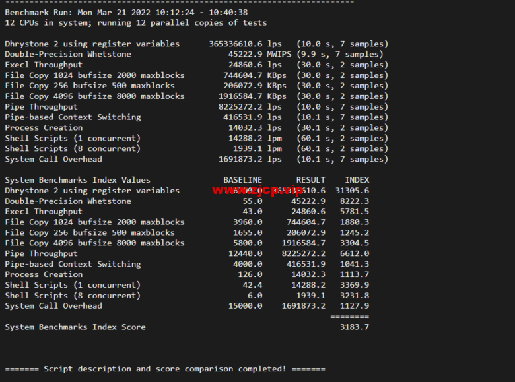Click the RESULT column header
This screenshot has width=515, height=382.
[x=311, y=180]
